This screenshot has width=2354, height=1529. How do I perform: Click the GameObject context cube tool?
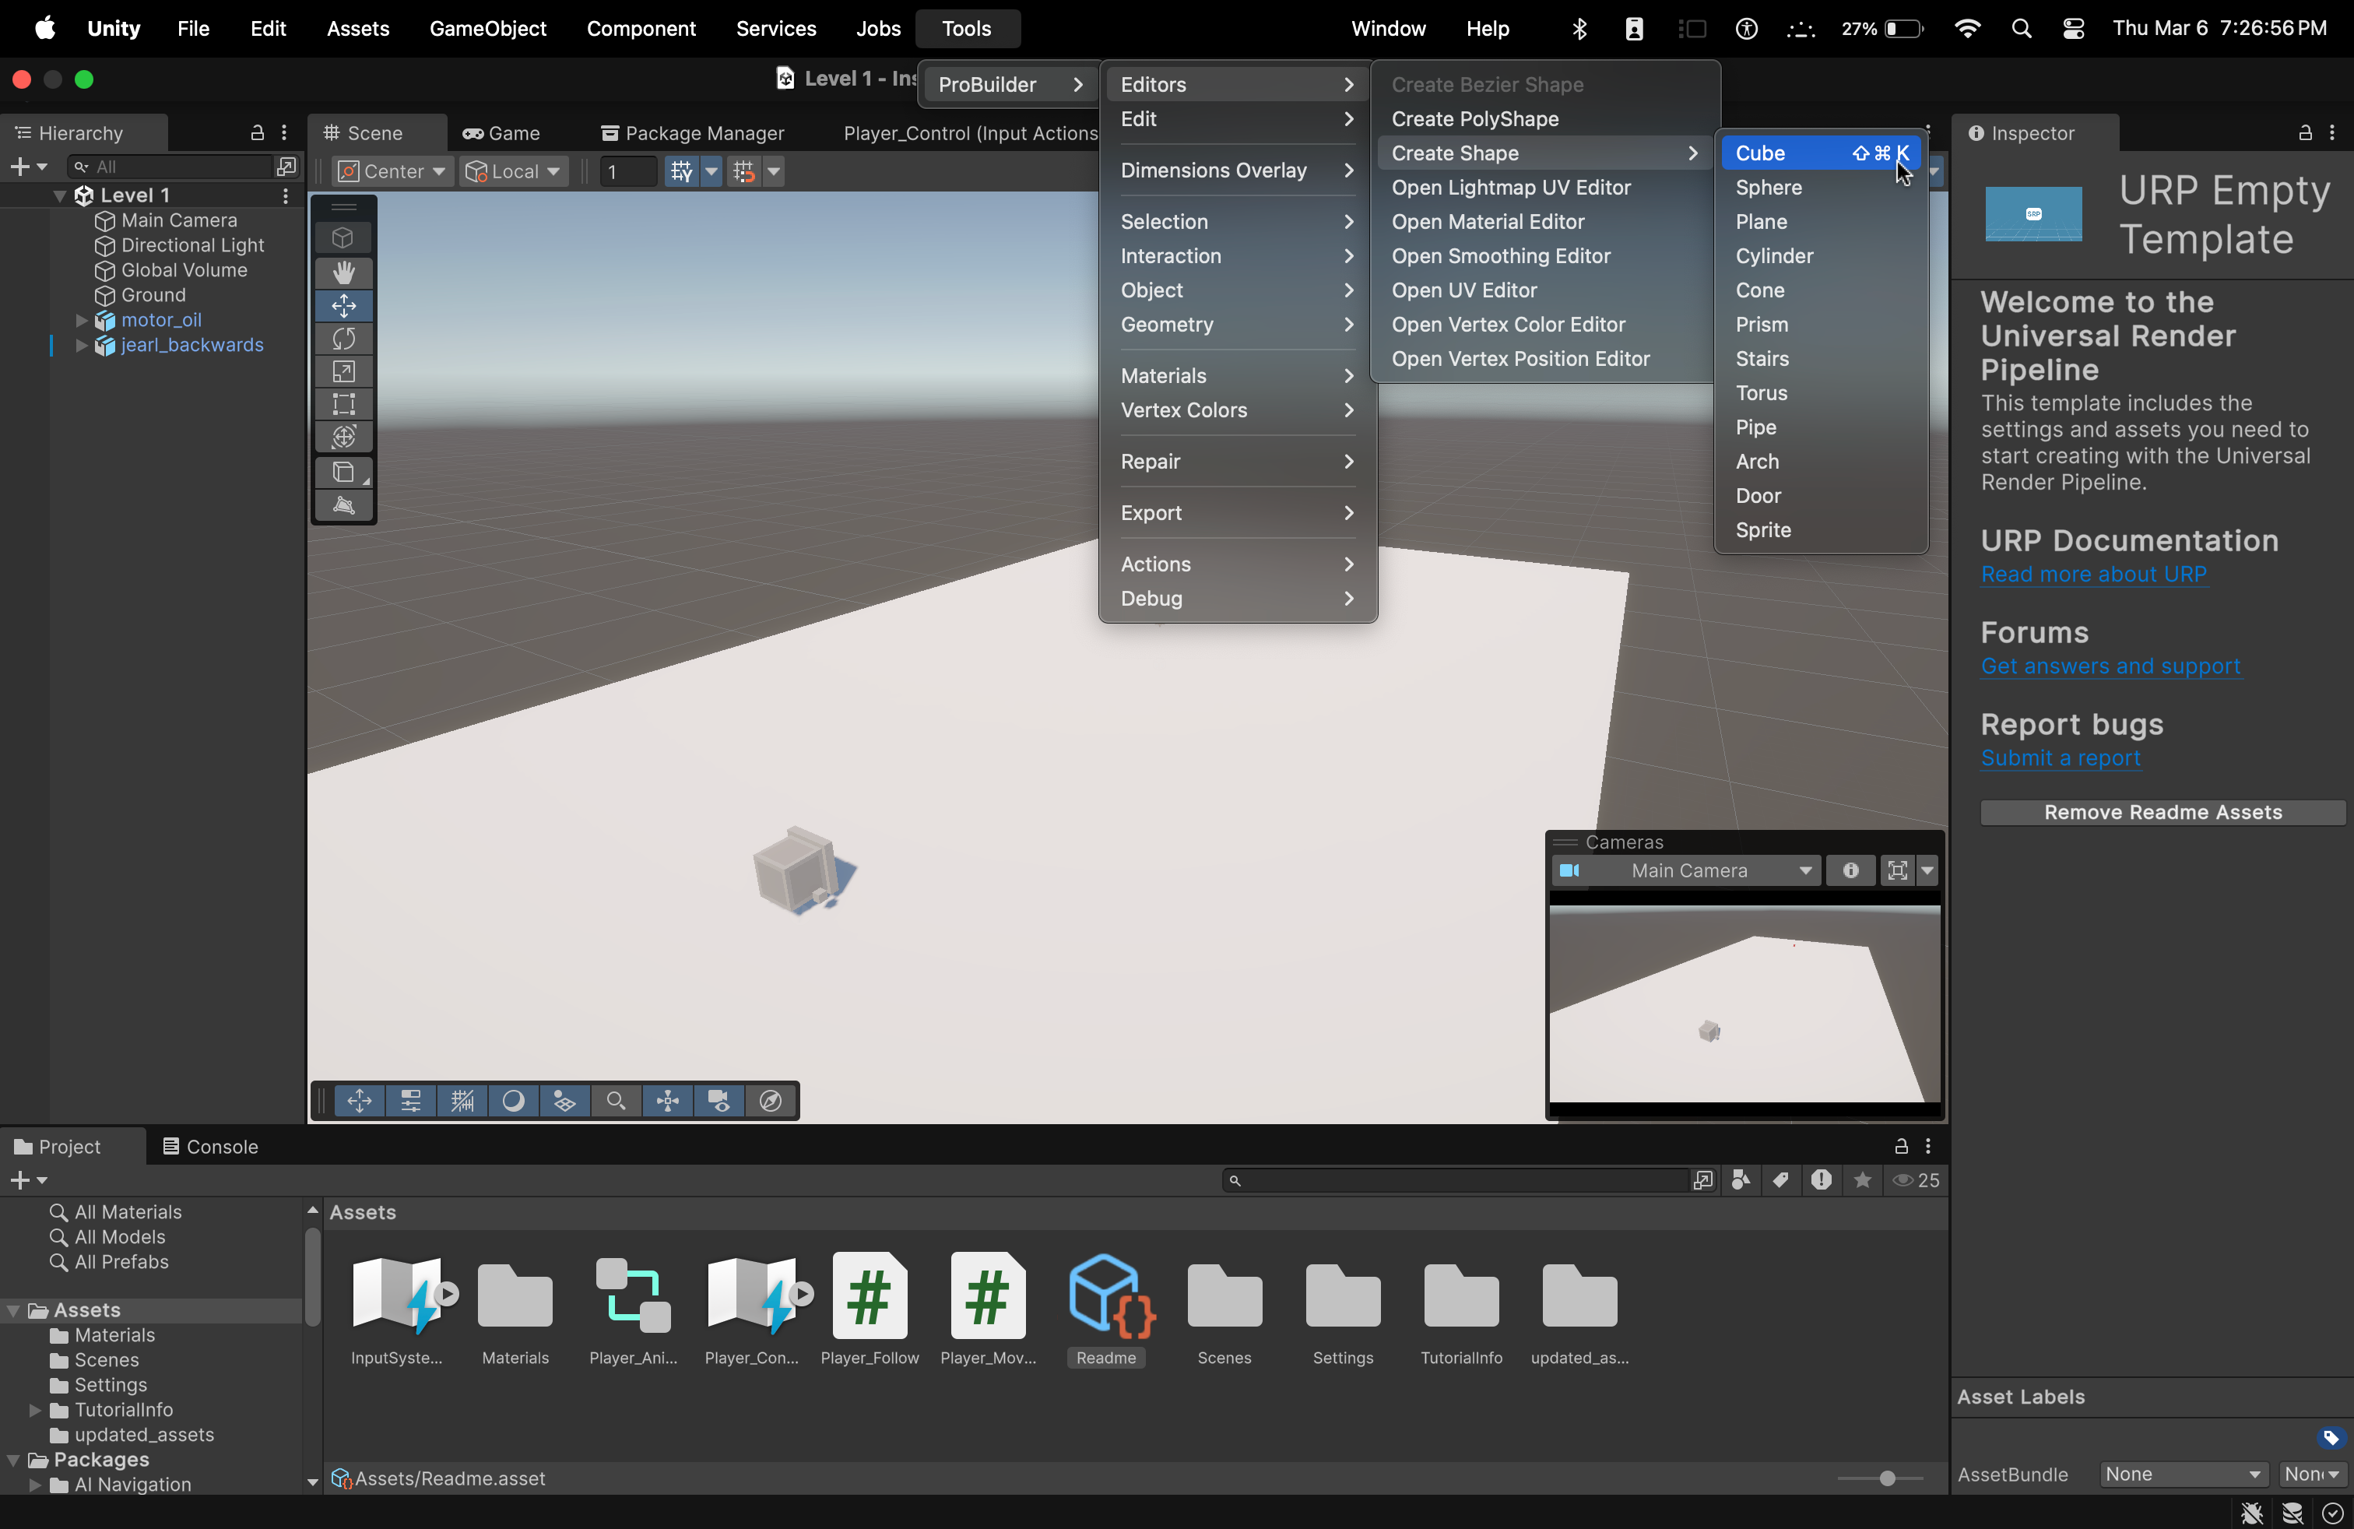(343, 237)
